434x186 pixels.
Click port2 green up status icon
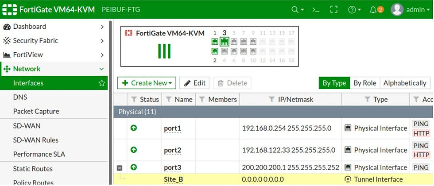134,150
